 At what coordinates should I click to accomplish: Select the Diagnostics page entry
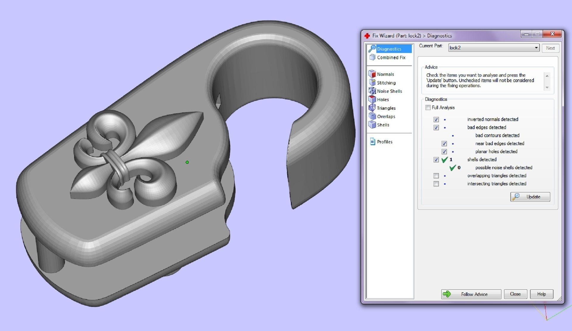[389, 49]
